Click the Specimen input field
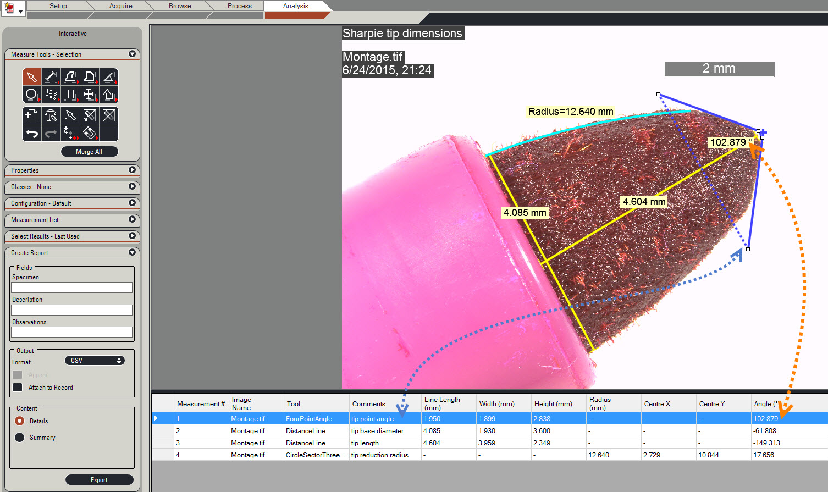The width and height of the screenshot is (828, 492). pos(72,288)
